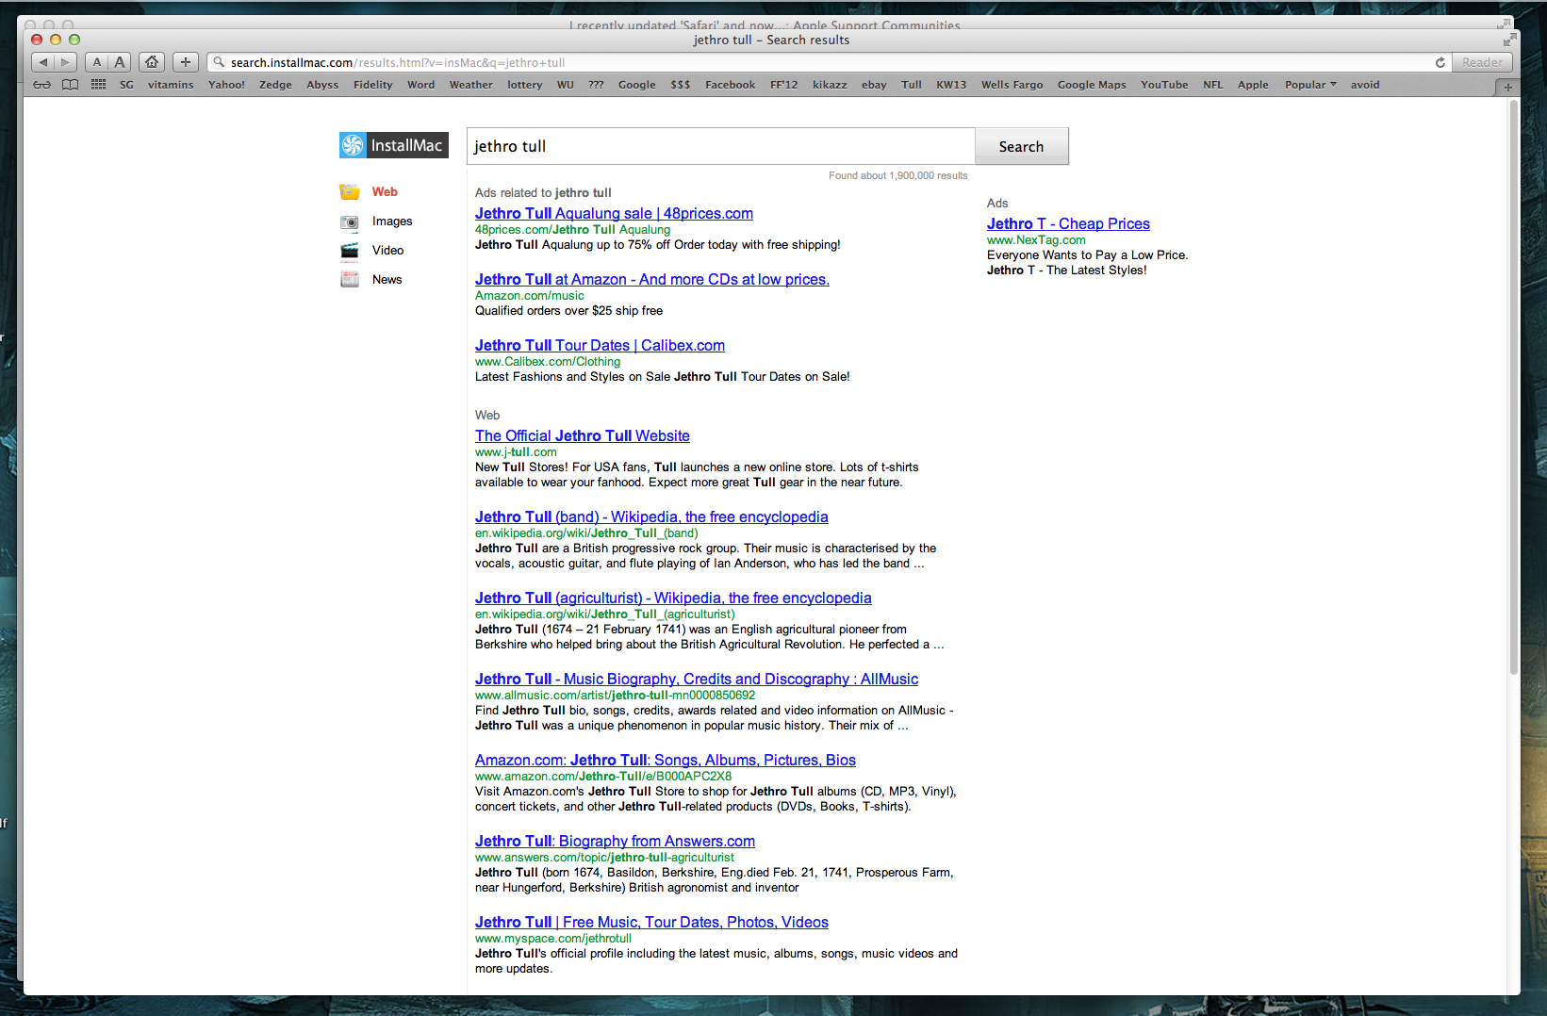Image resolution: width=1547 pixels, height=1016 pixels.
Task: Open the Wells Fargo bookmark
Action: 1012,85
